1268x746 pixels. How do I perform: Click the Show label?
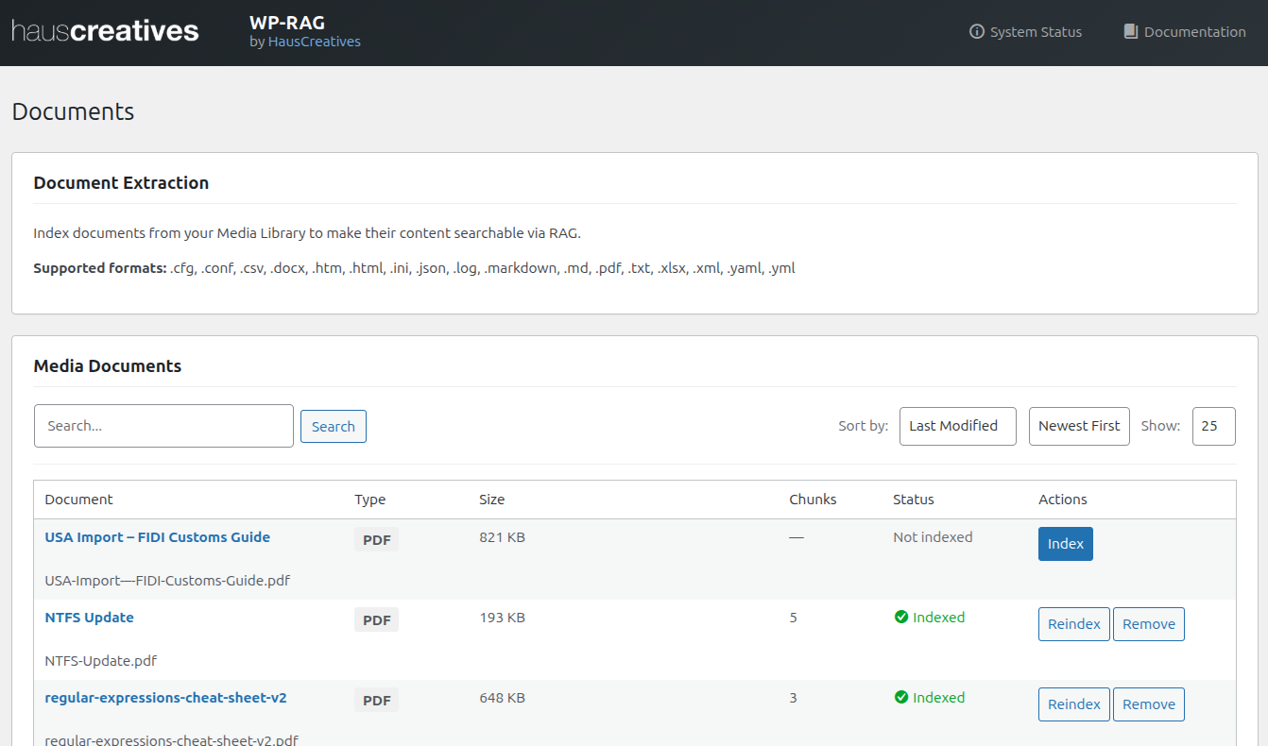click(1161, 426)
